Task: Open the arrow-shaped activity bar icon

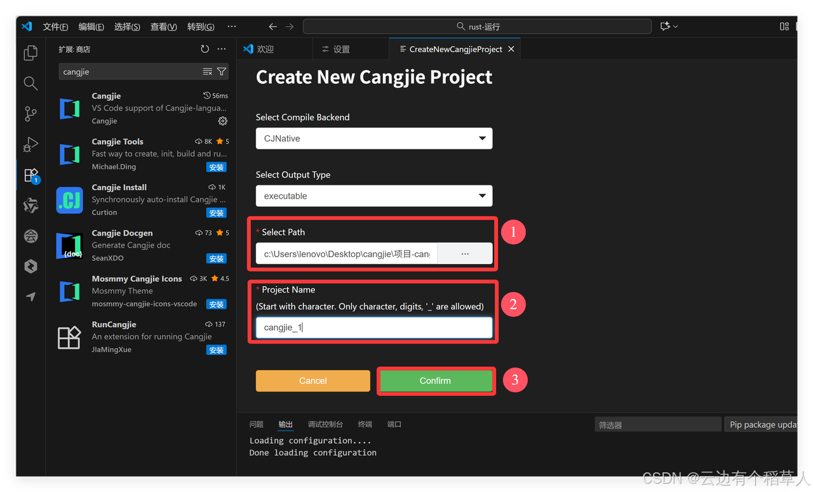Action: pyautogui.click(x=30, y=296)
